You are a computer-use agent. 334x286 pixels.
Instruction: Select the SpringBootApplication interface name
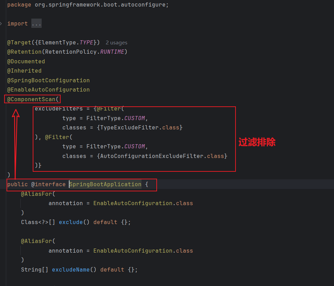(105, 184)
